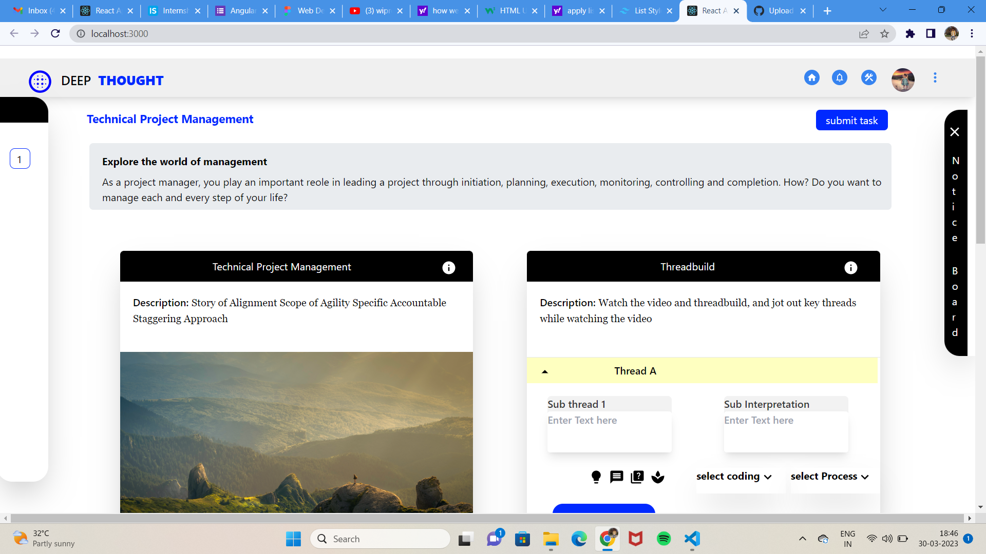
Task: Click the lightbulb idea icon
Action: (596, 477)
